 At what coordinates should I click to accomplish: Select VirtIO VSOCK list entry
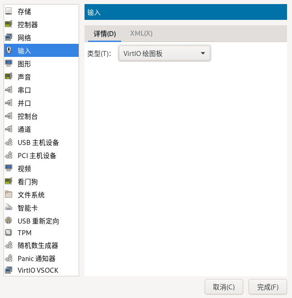38,270
